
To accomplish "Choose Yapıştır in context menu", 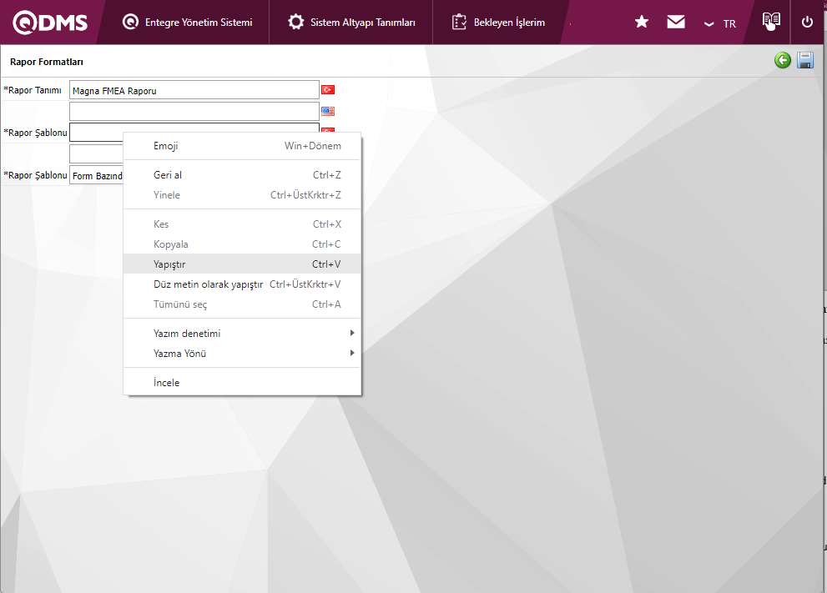I will click(242, 264).
